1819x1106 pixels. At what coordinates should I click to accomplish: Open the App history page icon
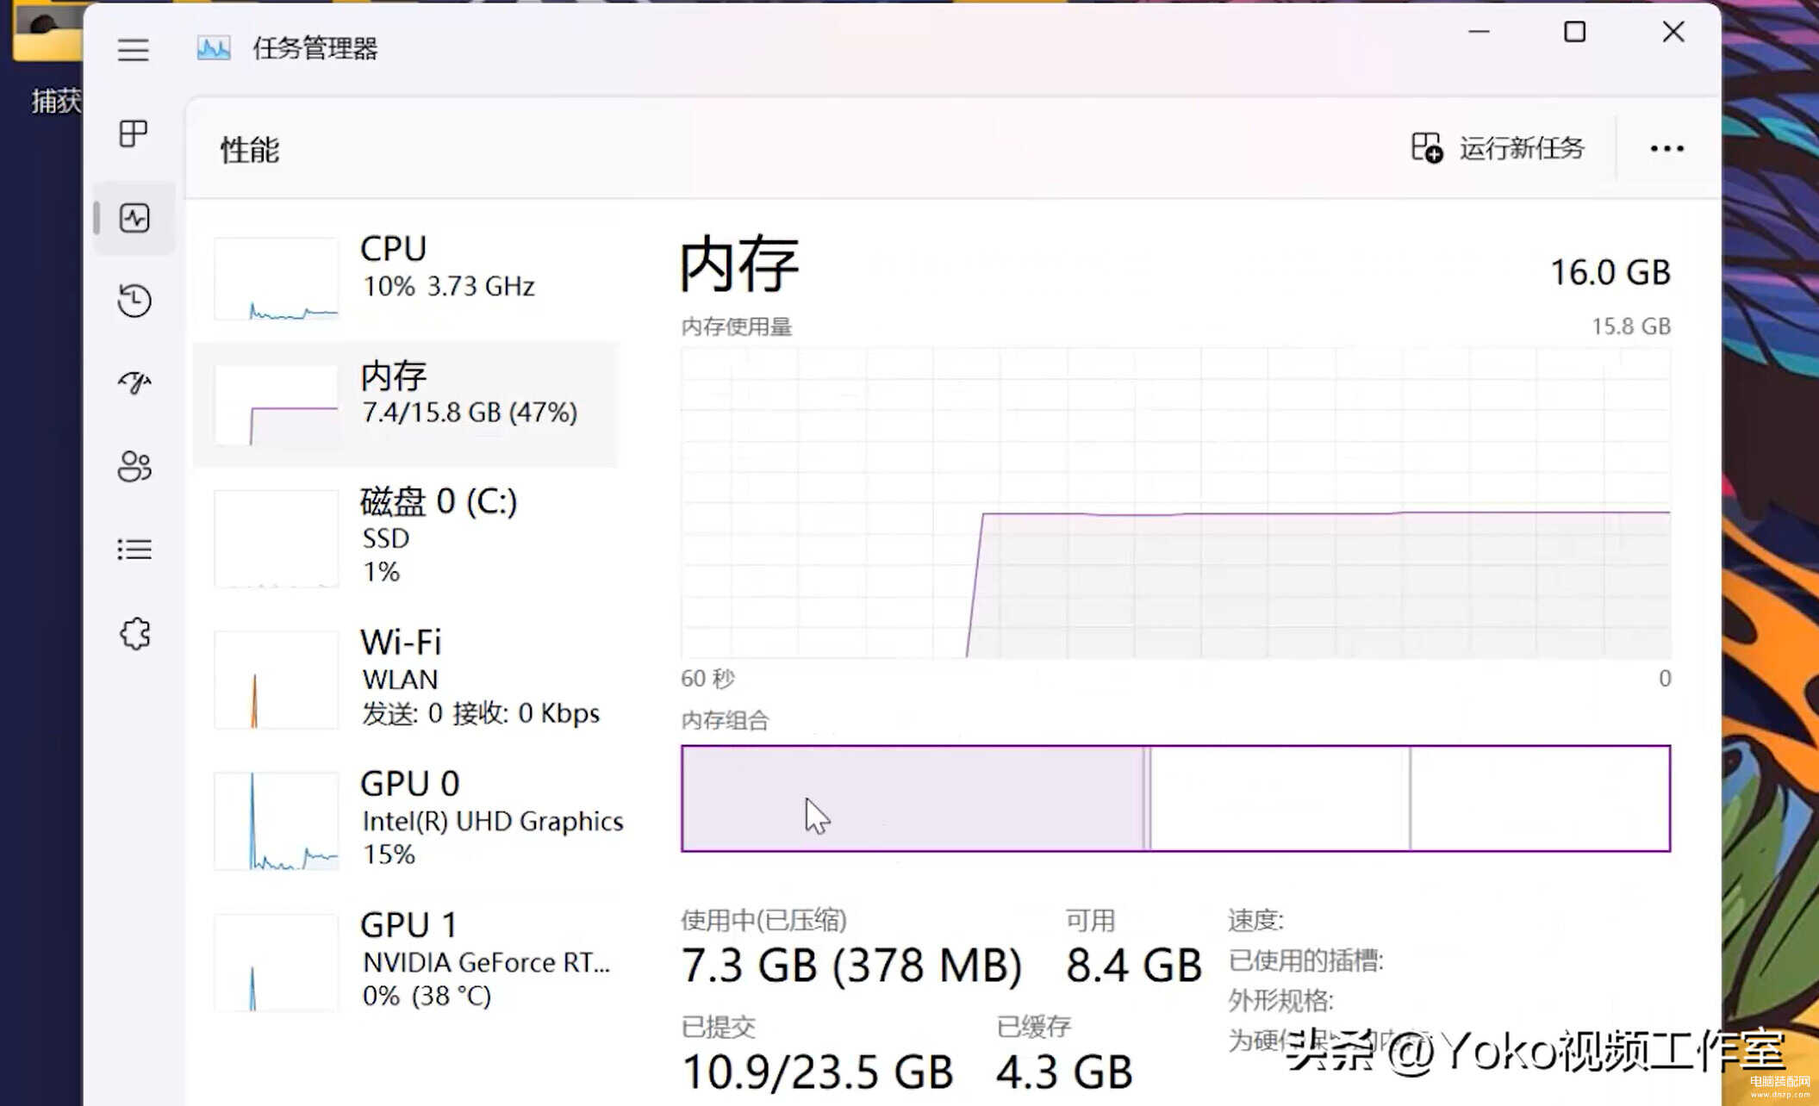(x=134, y=301)
